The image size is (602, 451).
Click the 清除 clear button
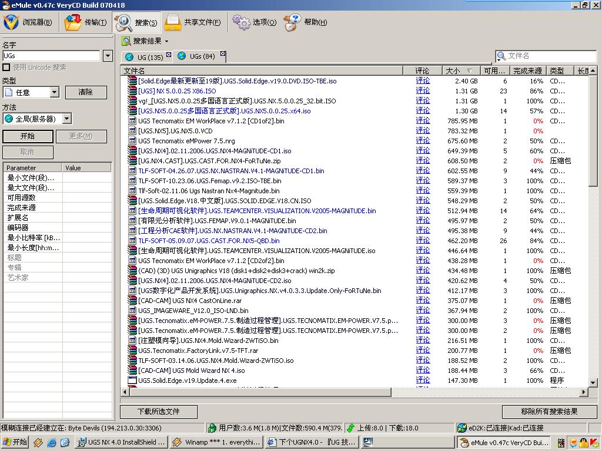(86, 92)
